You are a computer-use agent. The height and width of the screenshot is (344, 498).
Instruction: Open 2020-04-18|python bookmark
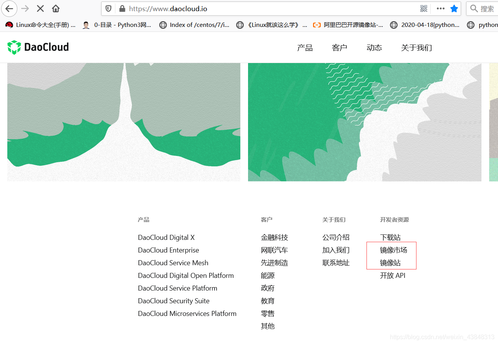tap(425, 25)
